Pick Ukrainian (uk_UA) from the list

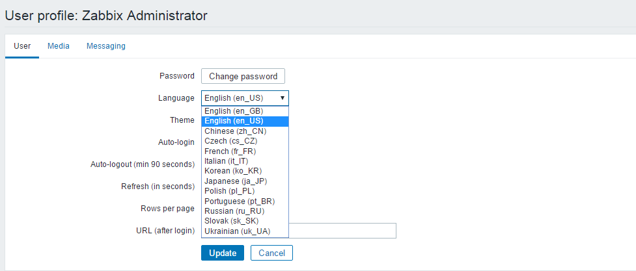click(244, 231)
